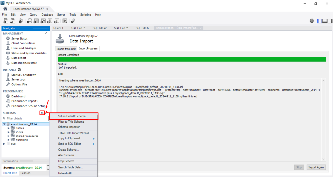The image size is (333, 177).
Task: Open the Copy to Clipboard submenu arrow
Action: click(94, 138)
